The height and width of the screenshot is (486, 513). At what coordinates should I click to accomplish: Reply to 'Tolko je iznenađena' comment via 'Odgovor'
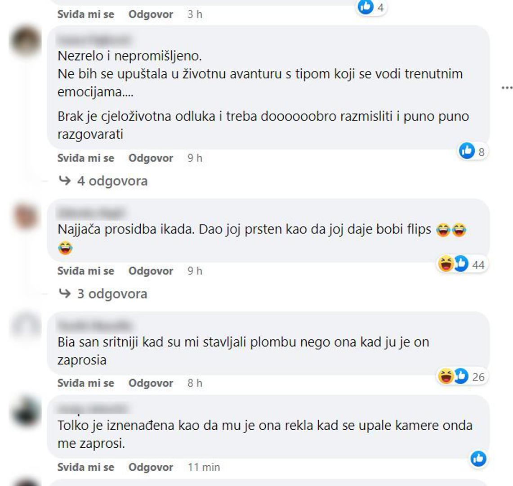click(x=151, y=467)
